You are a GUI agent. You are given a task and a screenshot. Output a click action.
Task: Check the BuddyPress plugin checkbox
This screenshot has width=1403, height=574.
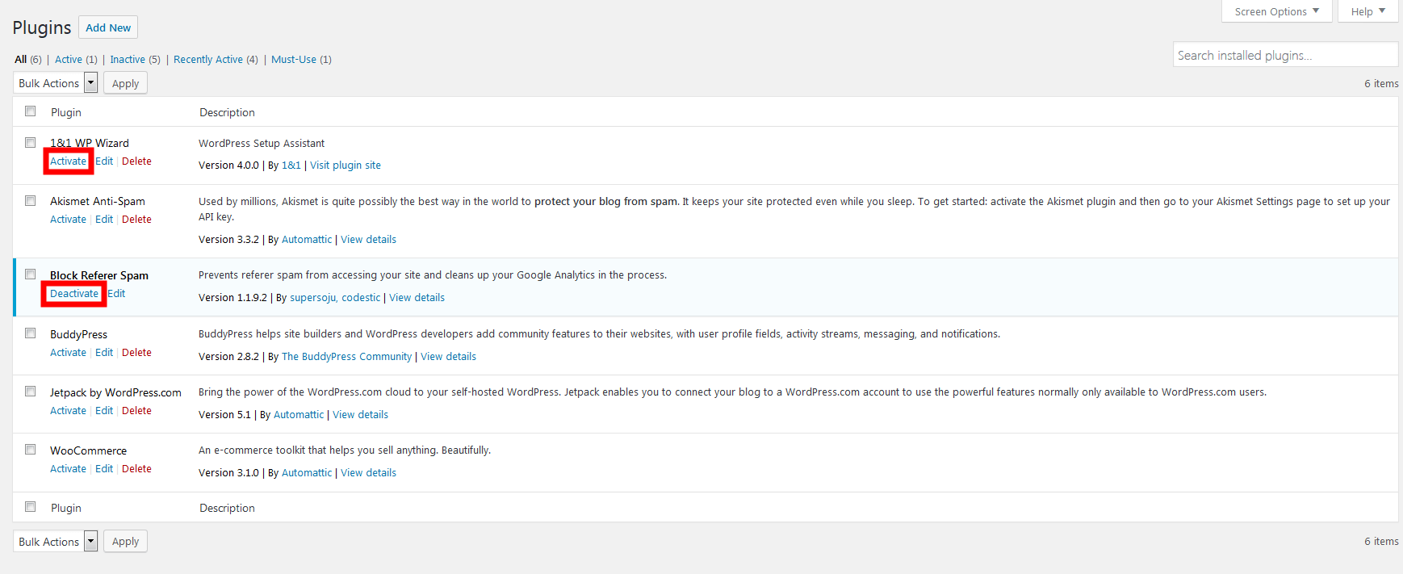(31, 333)
